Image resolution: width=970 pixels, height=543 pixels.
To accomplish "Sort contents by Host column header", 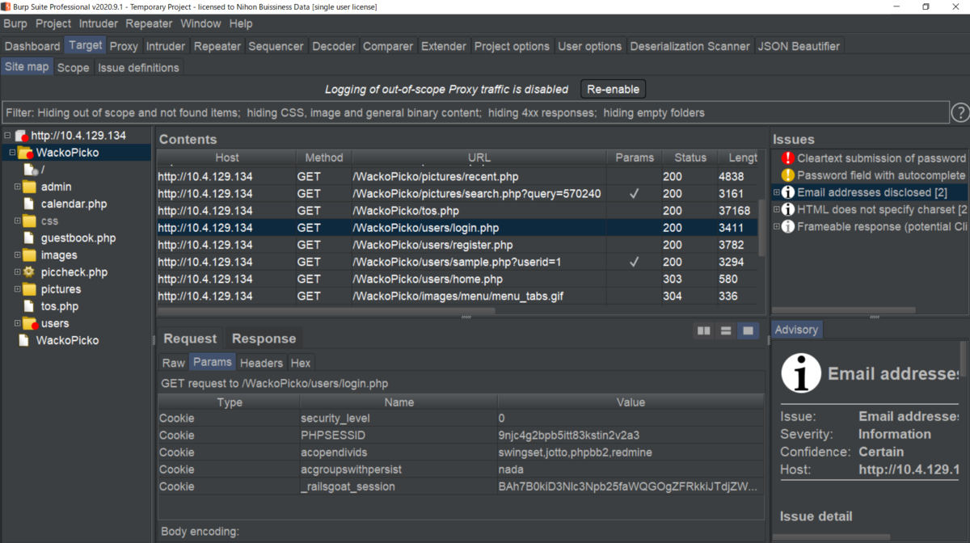I will (226, 158).
